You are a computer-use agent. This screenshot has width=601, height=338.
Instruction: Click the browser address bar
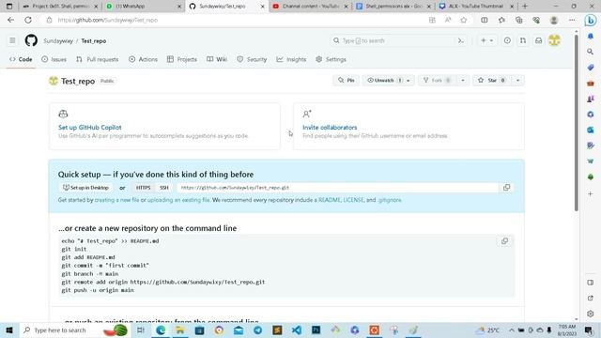[238, 20]
